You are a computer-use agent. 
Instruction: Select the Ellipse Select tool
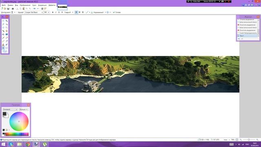3,27
